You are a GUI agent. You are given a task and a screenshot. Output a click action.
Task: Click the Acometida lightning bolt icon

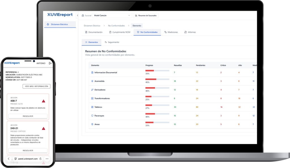point(92,81)
